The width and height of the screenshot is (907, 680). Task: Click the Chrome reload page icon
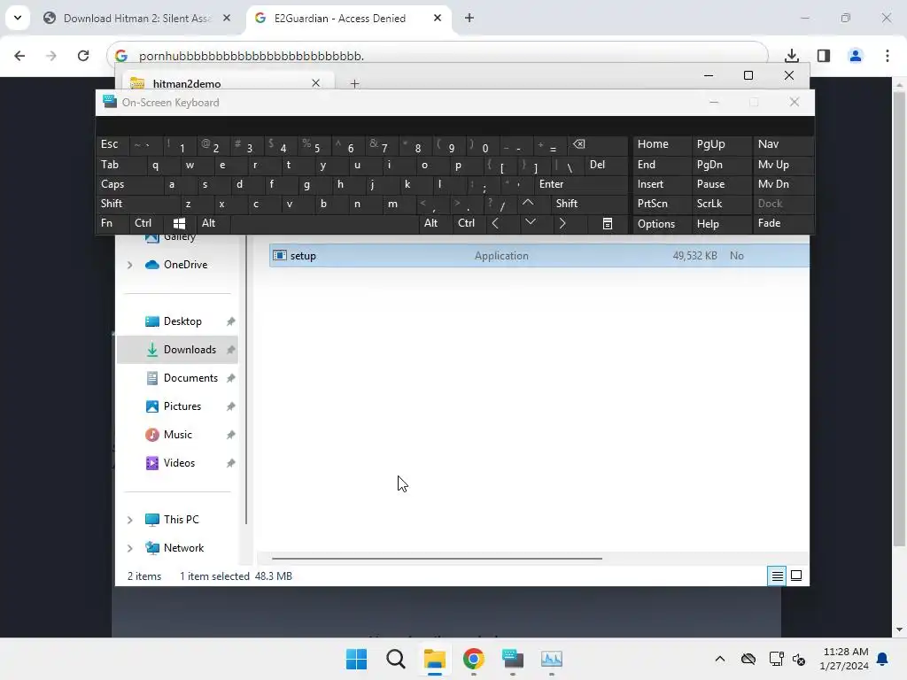83,56
